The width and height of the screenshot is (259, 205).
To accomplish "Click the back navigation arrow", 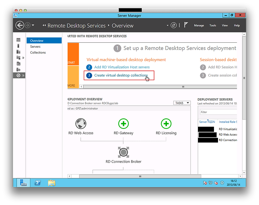I will (x=20, y=25).
